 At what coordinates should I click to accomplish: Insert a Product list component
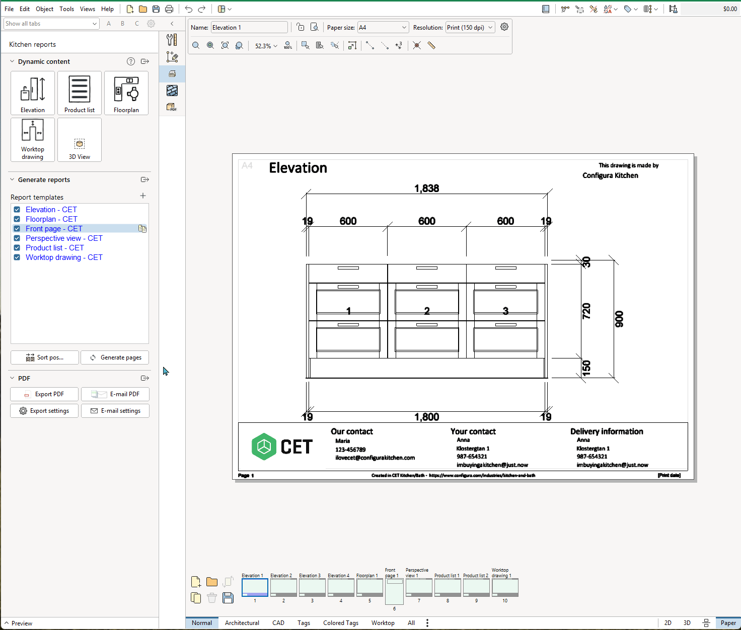point(80,93)
